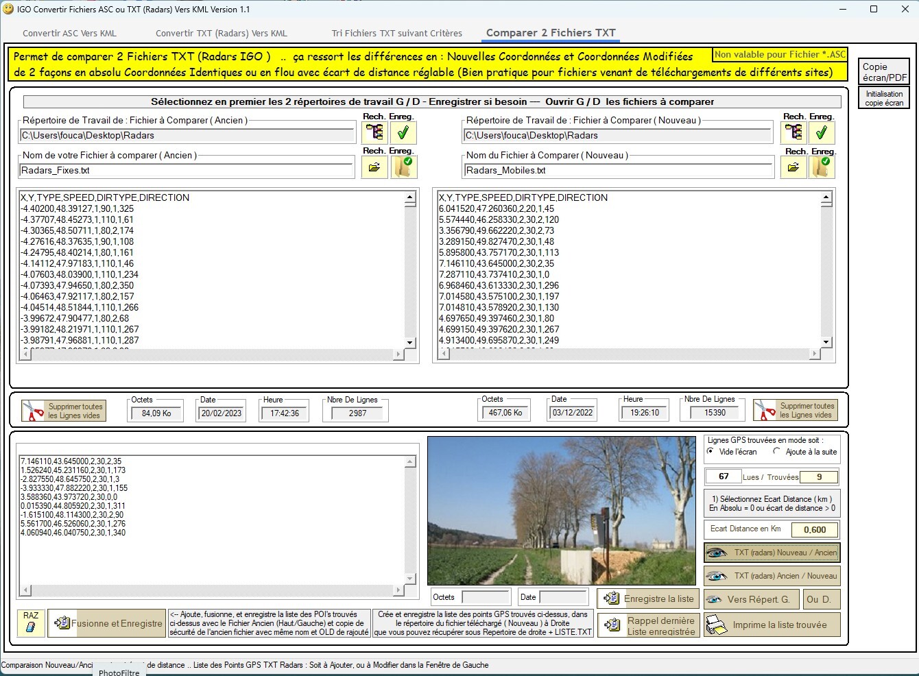This screenshot has height=676, width=919.
Task: Print with Imprime la liste trouvée
Action: 772,625
